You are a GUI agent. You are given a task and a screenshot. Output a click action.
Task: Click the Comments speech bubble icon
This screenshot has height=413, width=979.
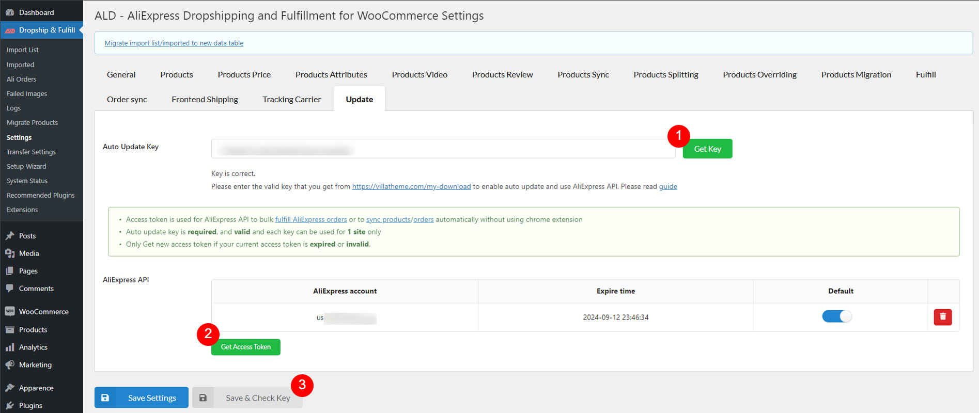(10, 289)
